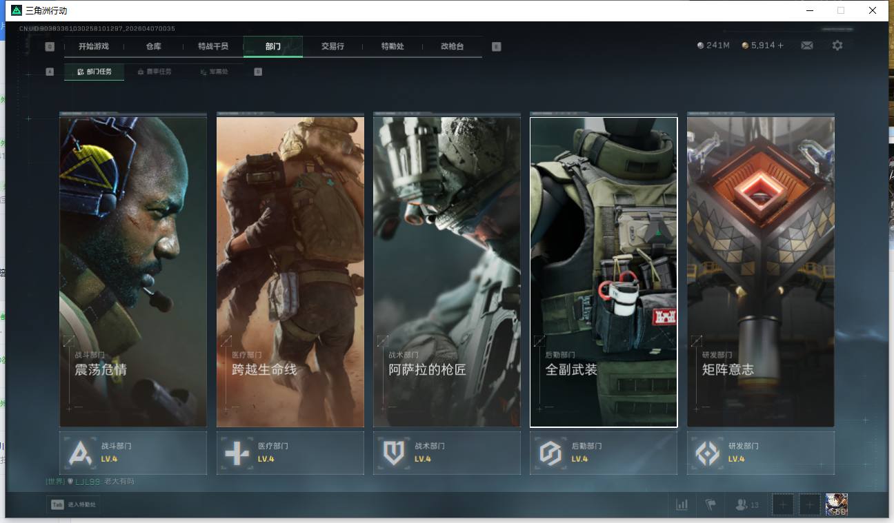Open the statistics bar chart icon
The width and height of the screenshot is (894, 523).
[x=682, y=505]
